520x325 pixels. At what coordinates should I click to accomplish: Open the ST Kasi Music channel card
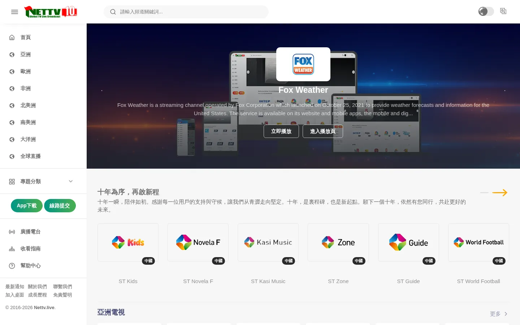[268, 242]
